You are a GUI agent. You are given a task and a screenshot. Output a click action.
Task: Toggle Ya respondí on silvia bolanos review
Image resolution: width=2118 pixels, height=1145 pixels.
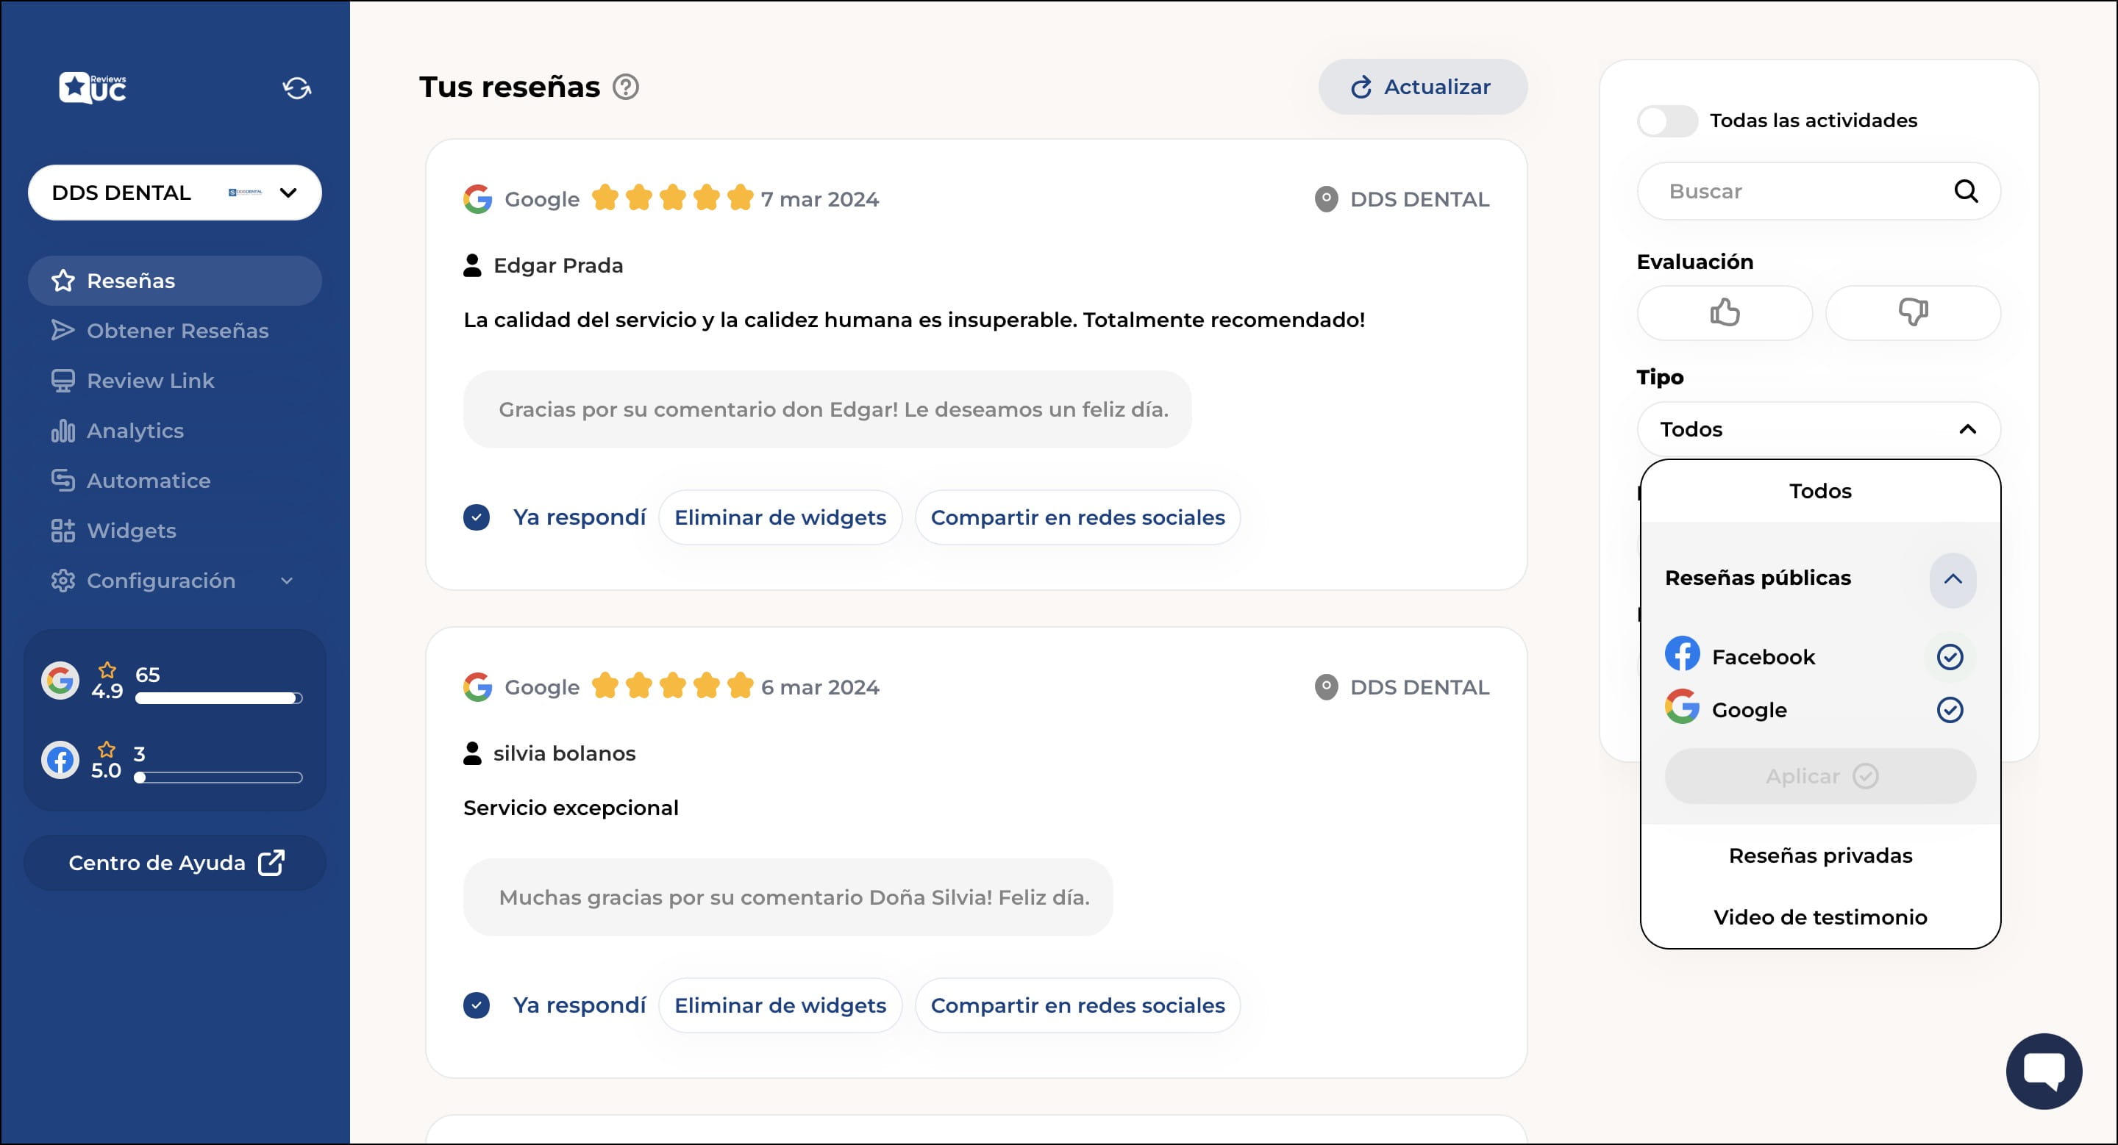click(476, 1005)
